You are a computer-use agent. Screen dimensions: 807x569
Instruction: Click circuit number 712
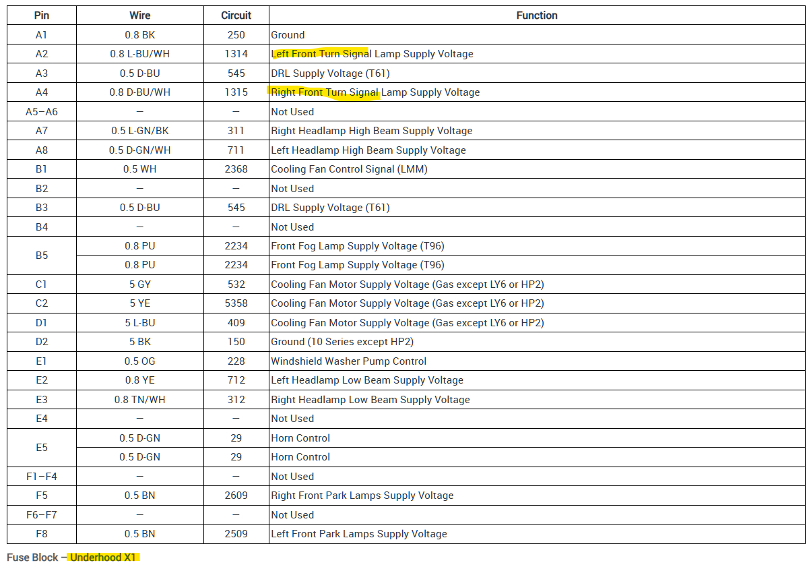pyautogui.click(x=236, y=380)
